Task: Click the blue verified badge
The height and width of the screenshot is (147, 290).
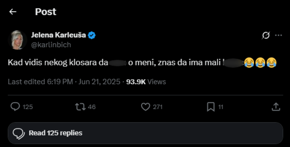Action: (91, 35)
